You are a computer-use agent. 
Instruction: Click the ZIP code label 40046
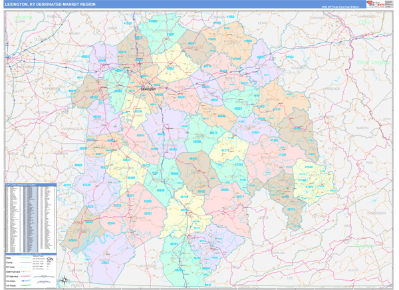tap(72, 90)
